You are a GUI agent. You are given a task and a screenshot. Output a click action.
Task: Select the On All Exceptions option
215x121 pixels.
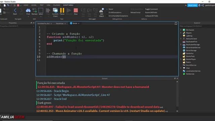pos(114,12)
